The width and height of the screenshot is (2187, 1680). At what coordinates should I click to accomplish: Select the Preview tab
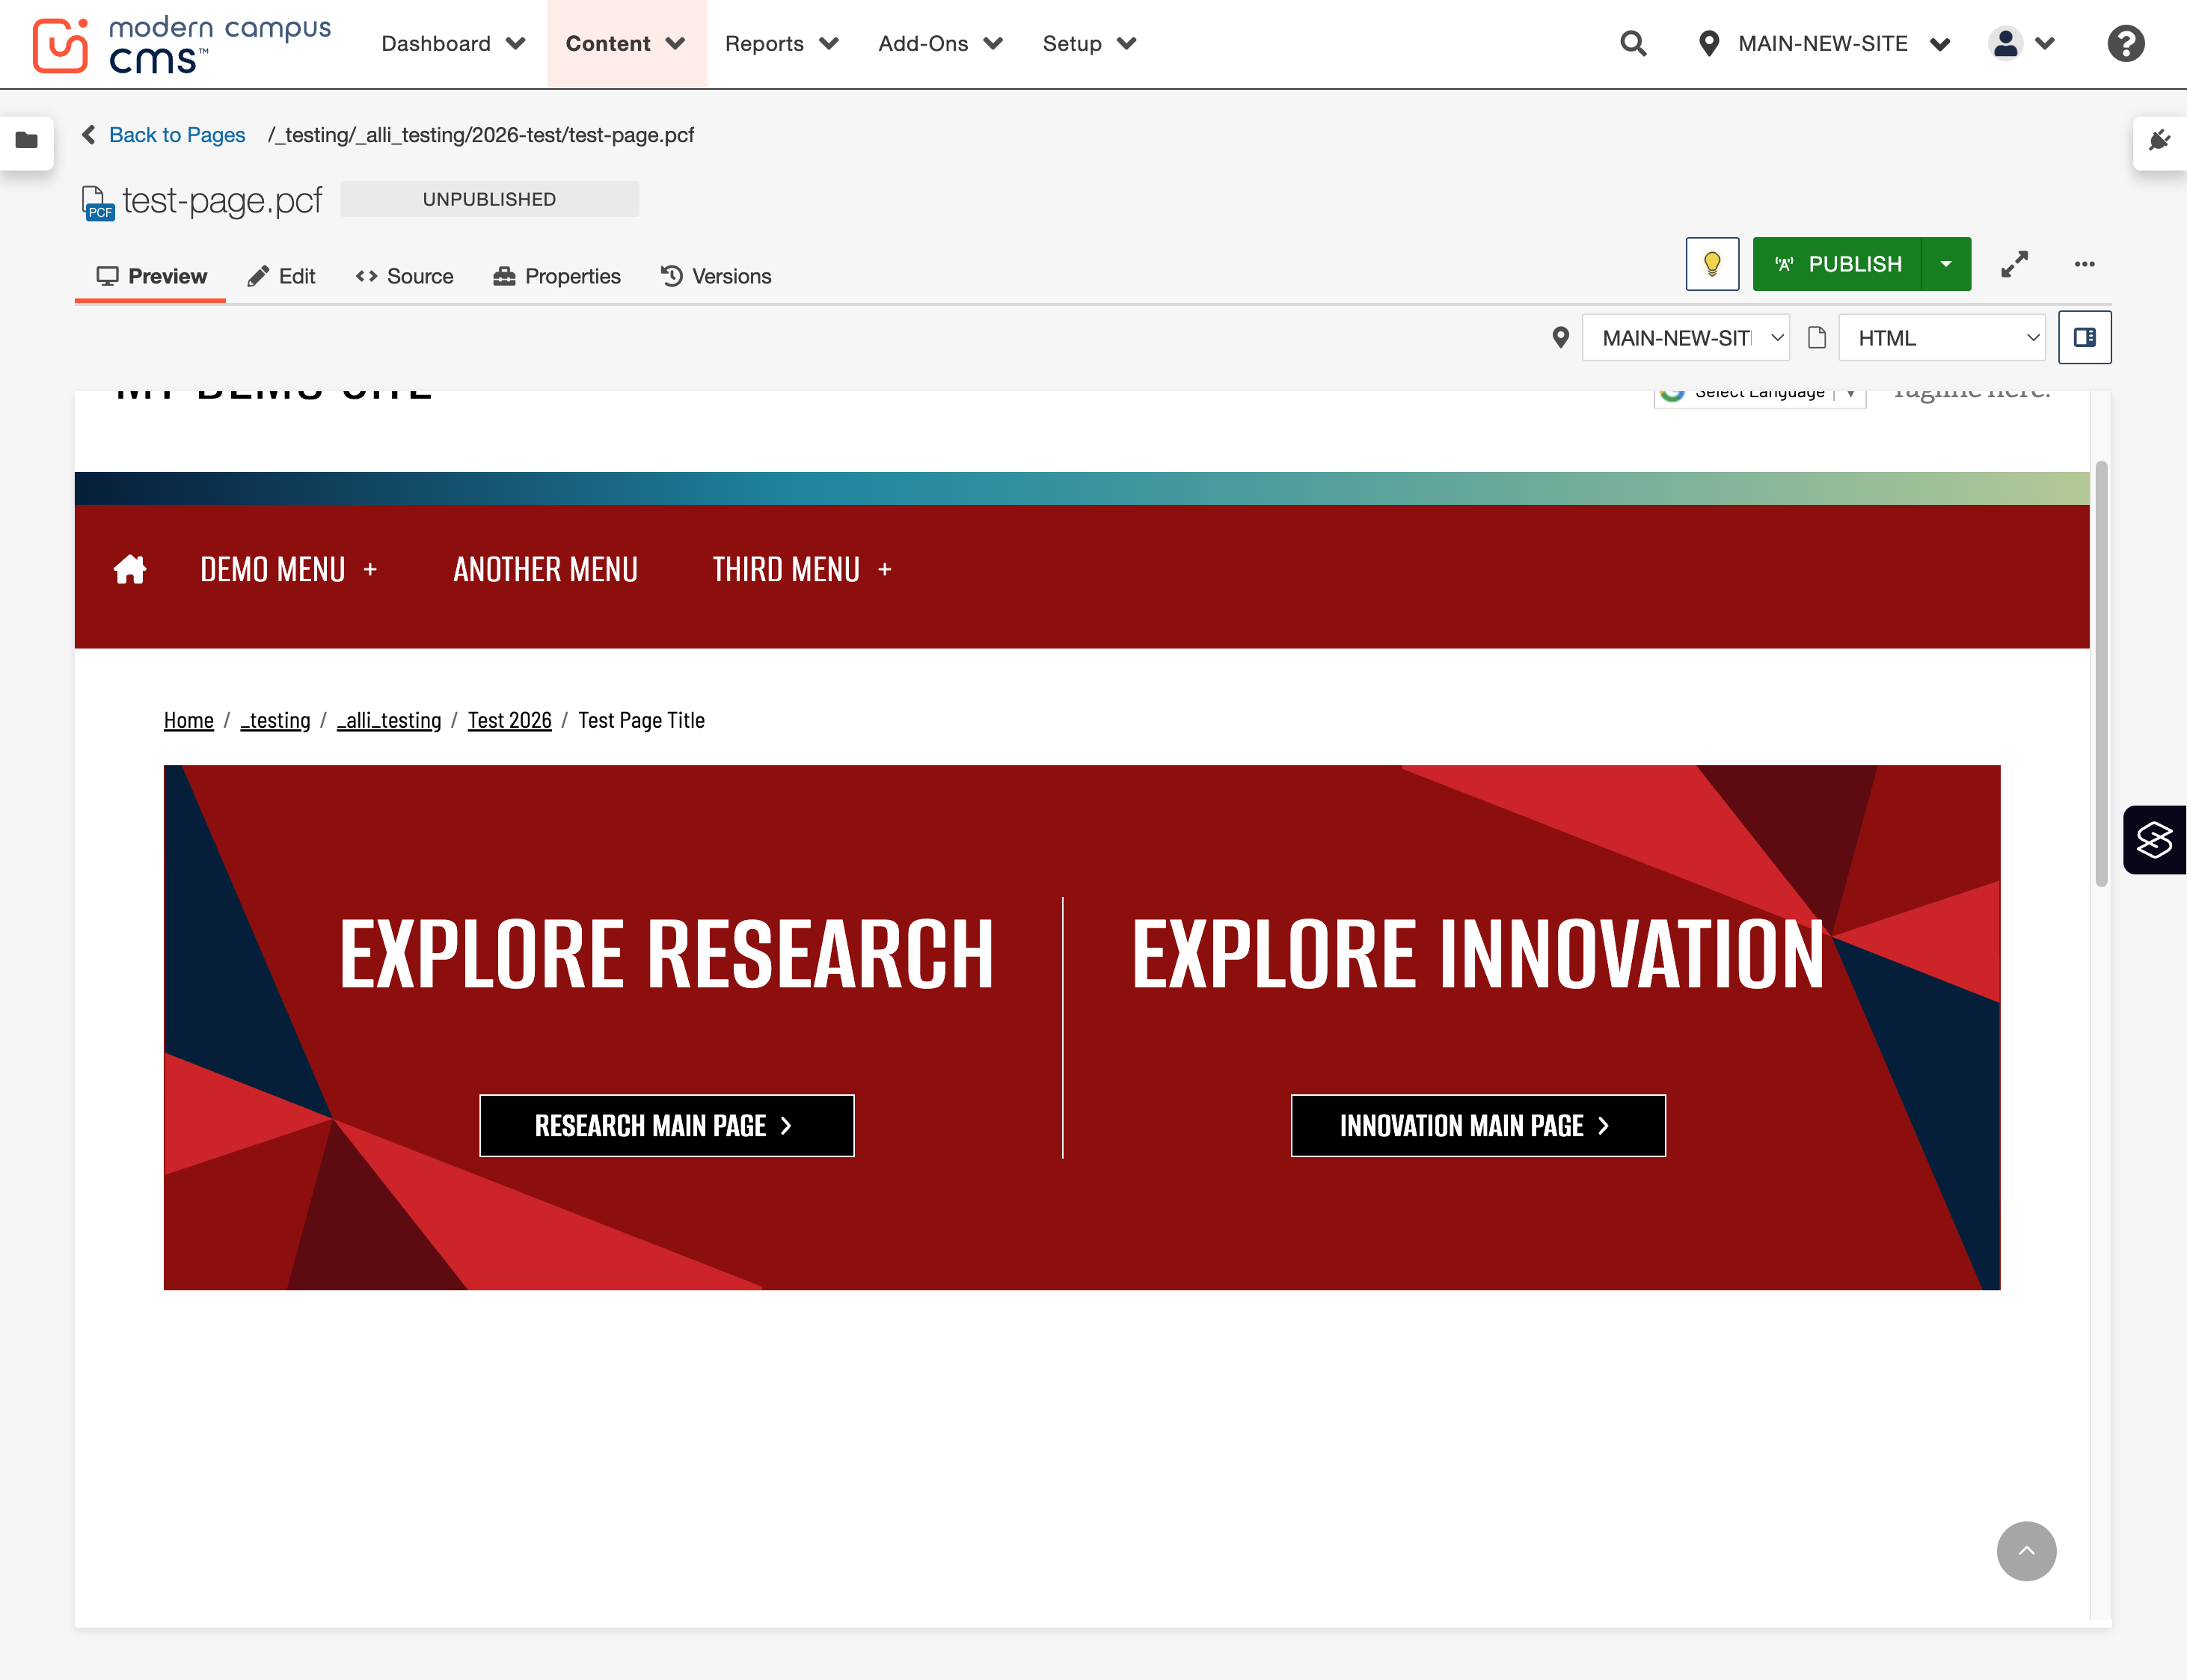[151, 276]
